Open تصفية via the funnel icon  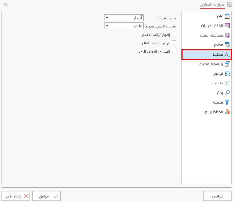(x=227, y=102)
